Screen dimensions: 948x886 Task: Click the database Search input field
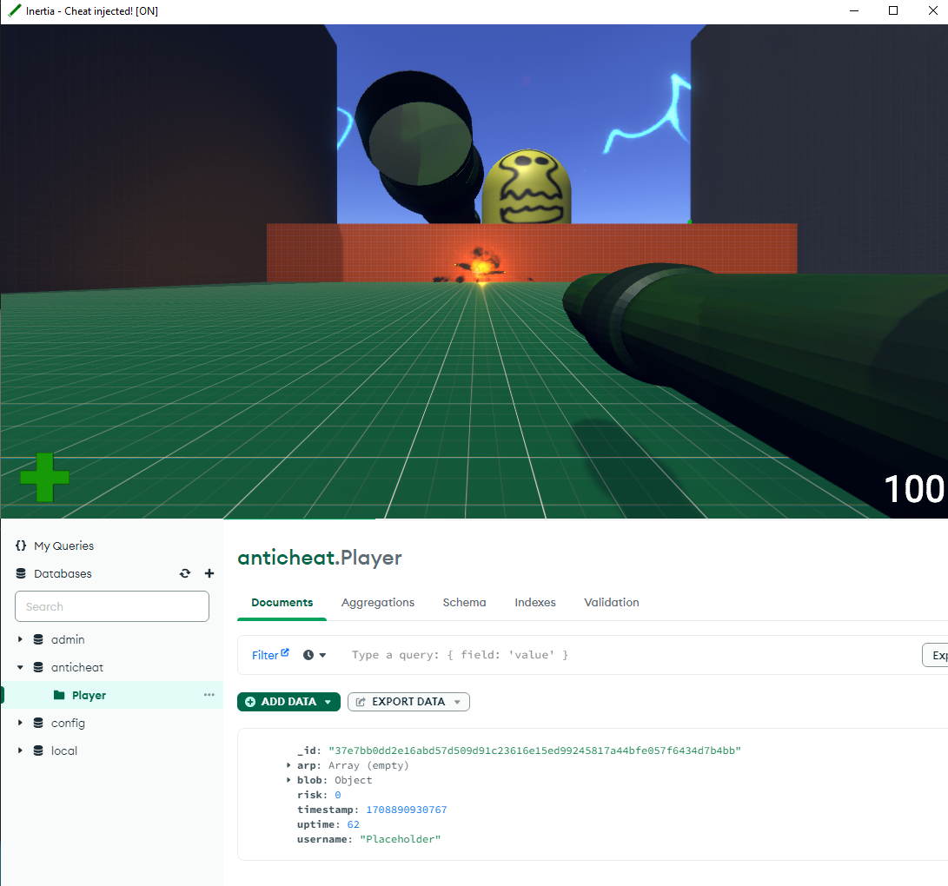tap(112, 606)
